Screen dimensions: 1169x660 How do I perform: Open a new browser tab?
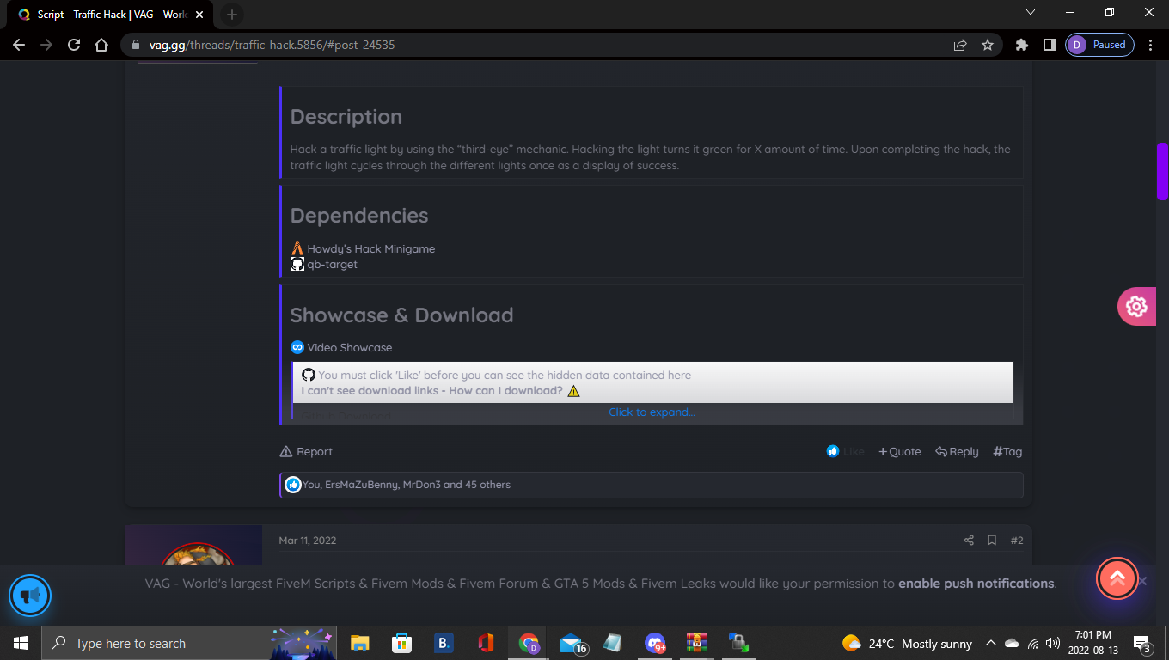[x=232, y=15]
